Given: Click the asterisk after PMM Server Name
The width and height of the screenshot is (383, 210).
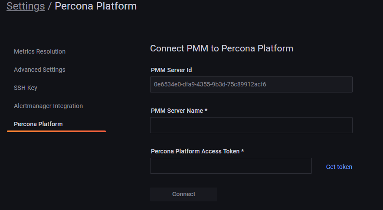Looking at the screenshot, I should pyautogui.click(x=206, y=111).
